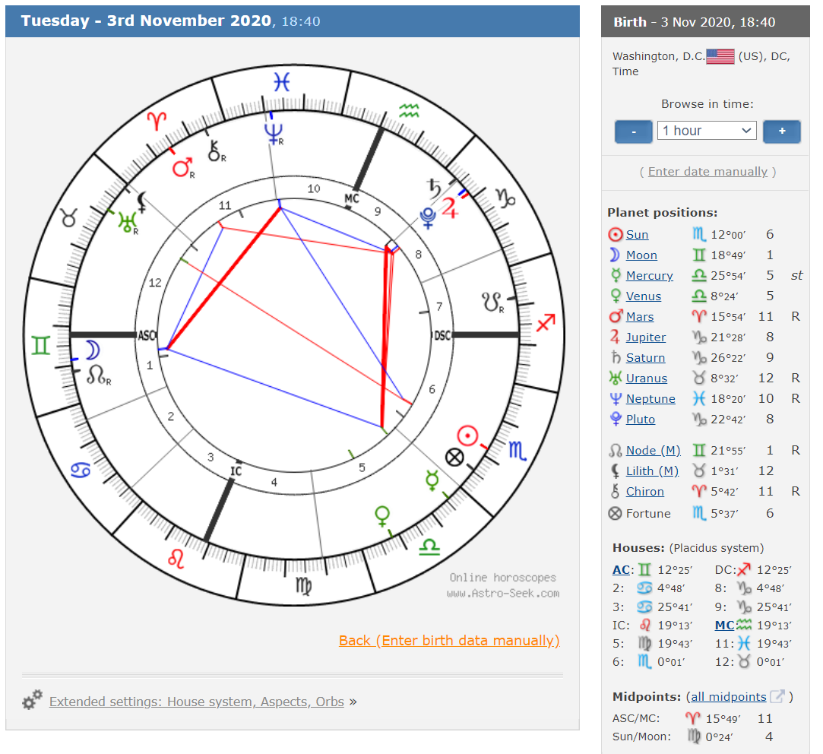Open the Saturn planet link
This screenshot has height=754, width=823.
[646, 357]
